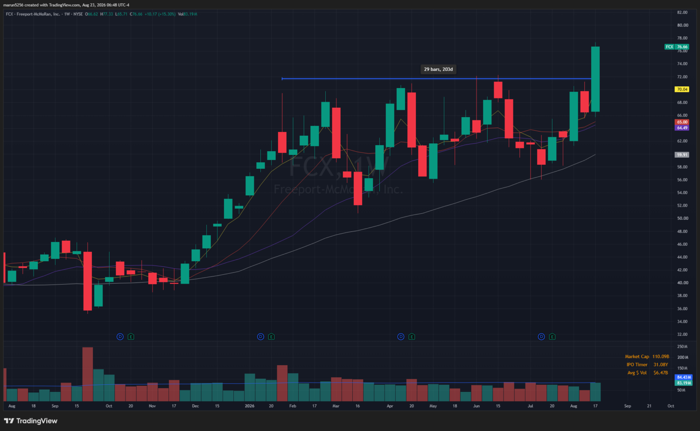Select the earnings marker in April

tap(412, 336)
